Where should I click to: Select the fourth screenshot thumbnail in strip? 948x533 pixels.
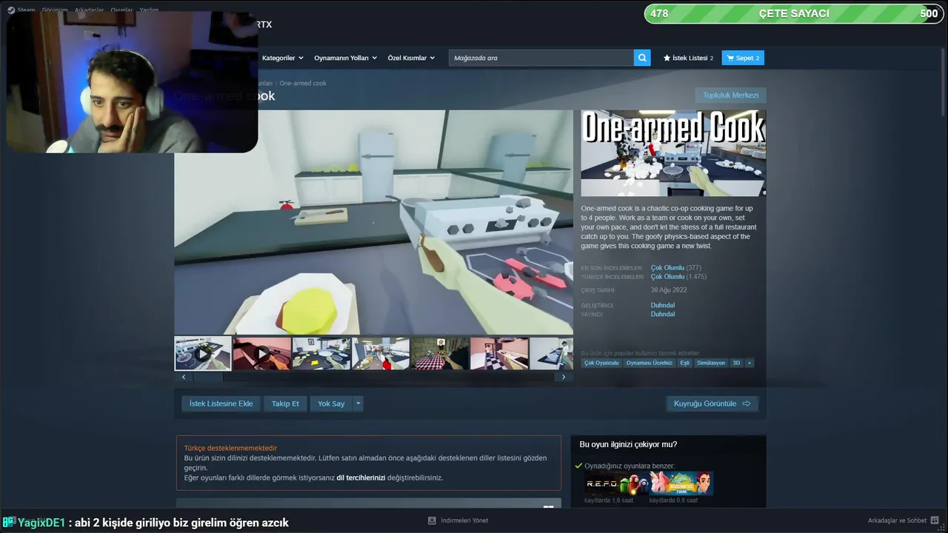pyautogui.click(x=381, y=353)
